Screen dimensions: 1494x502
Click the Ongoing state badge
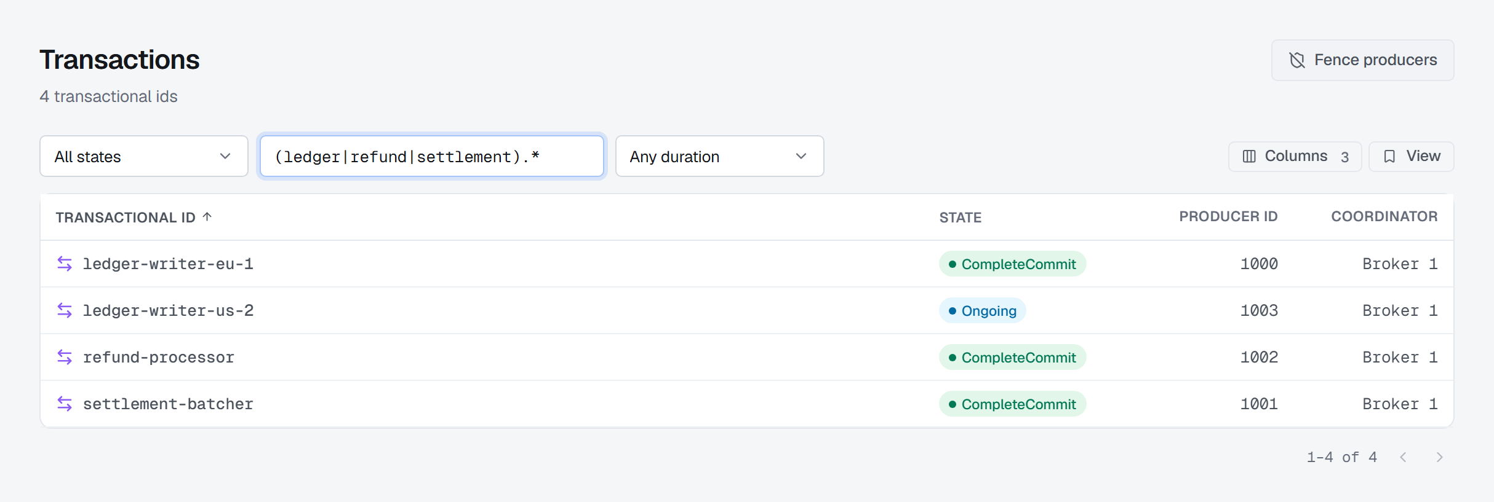tap(982, 311)
